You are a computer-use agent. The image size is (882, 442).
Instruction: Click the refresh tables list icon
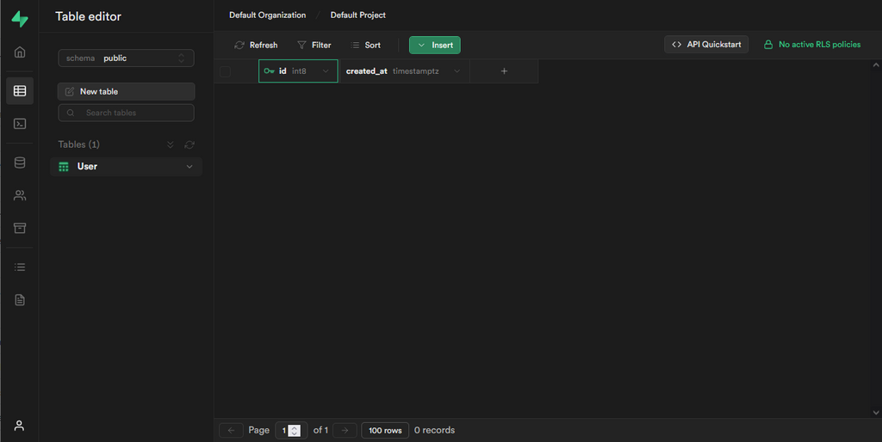[x=189, y=145]
